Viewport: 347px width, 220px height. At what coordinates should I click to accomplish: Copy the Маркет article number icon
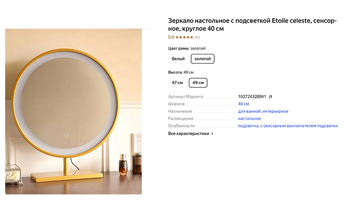click(x=270, y=97)
